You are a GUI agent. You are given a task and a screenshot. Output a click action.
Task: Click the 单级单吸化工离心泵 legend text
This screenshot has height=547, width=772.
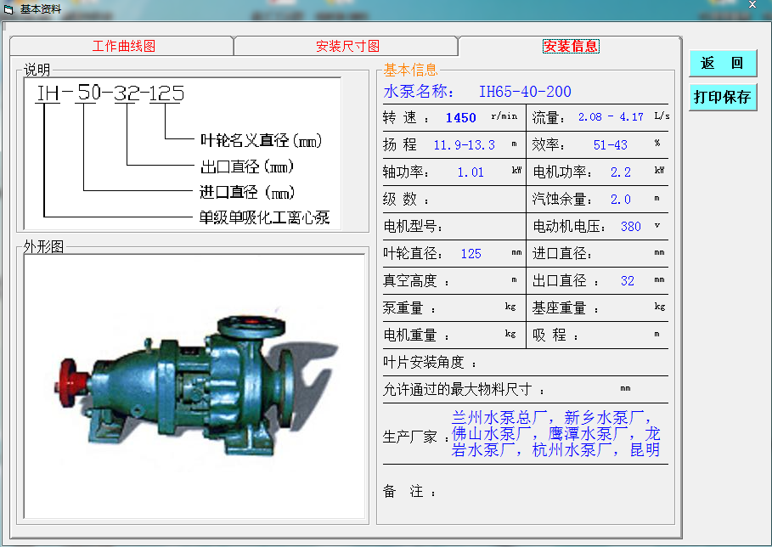[264, 217]
